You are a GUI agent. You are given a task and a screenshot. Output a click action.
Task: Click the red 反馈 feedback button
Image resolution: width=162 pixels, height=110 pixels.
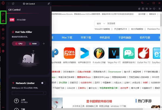click(x=12, y=19)
